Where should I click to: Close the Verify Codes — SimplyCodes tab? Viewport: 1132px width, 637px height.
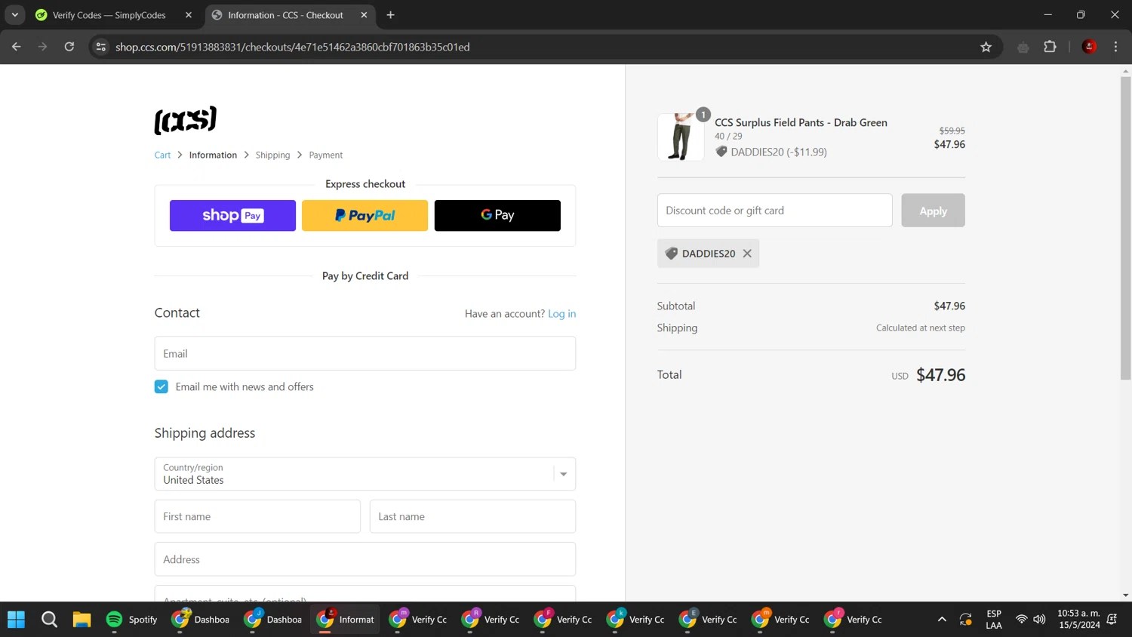(x=189, y=15)
